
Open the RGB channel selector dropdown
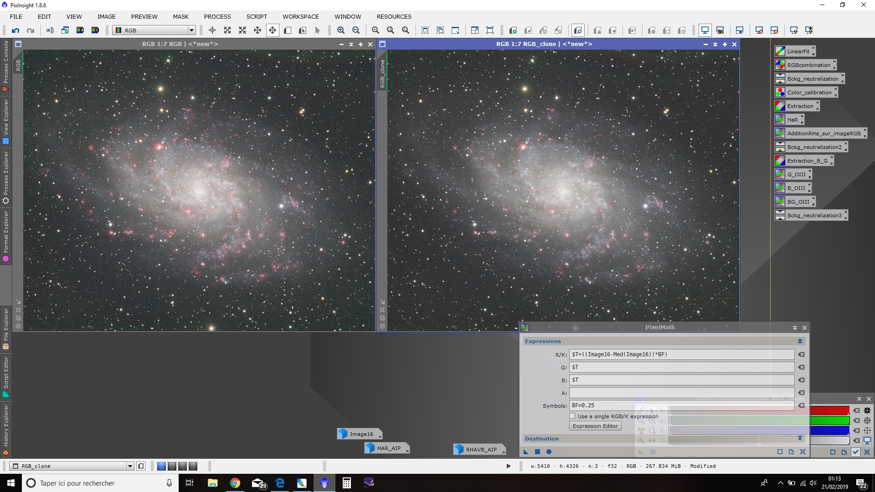click(154, 31)
